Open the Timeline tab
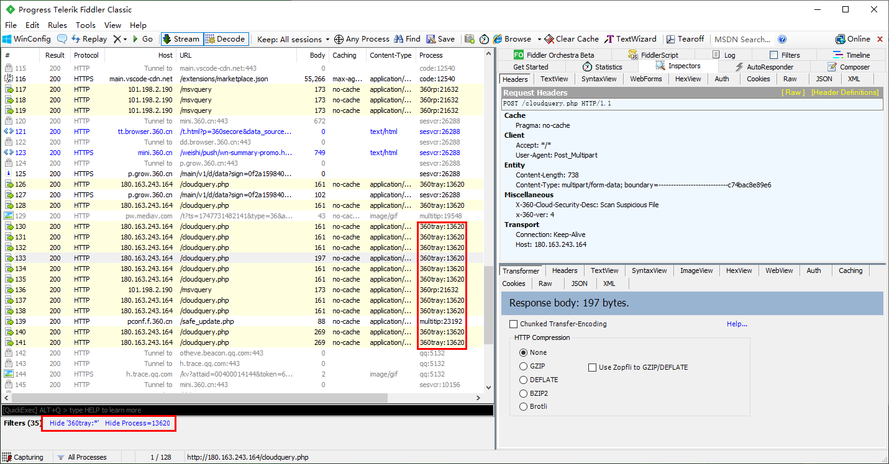Screen dimensions: 889x464 851,55
